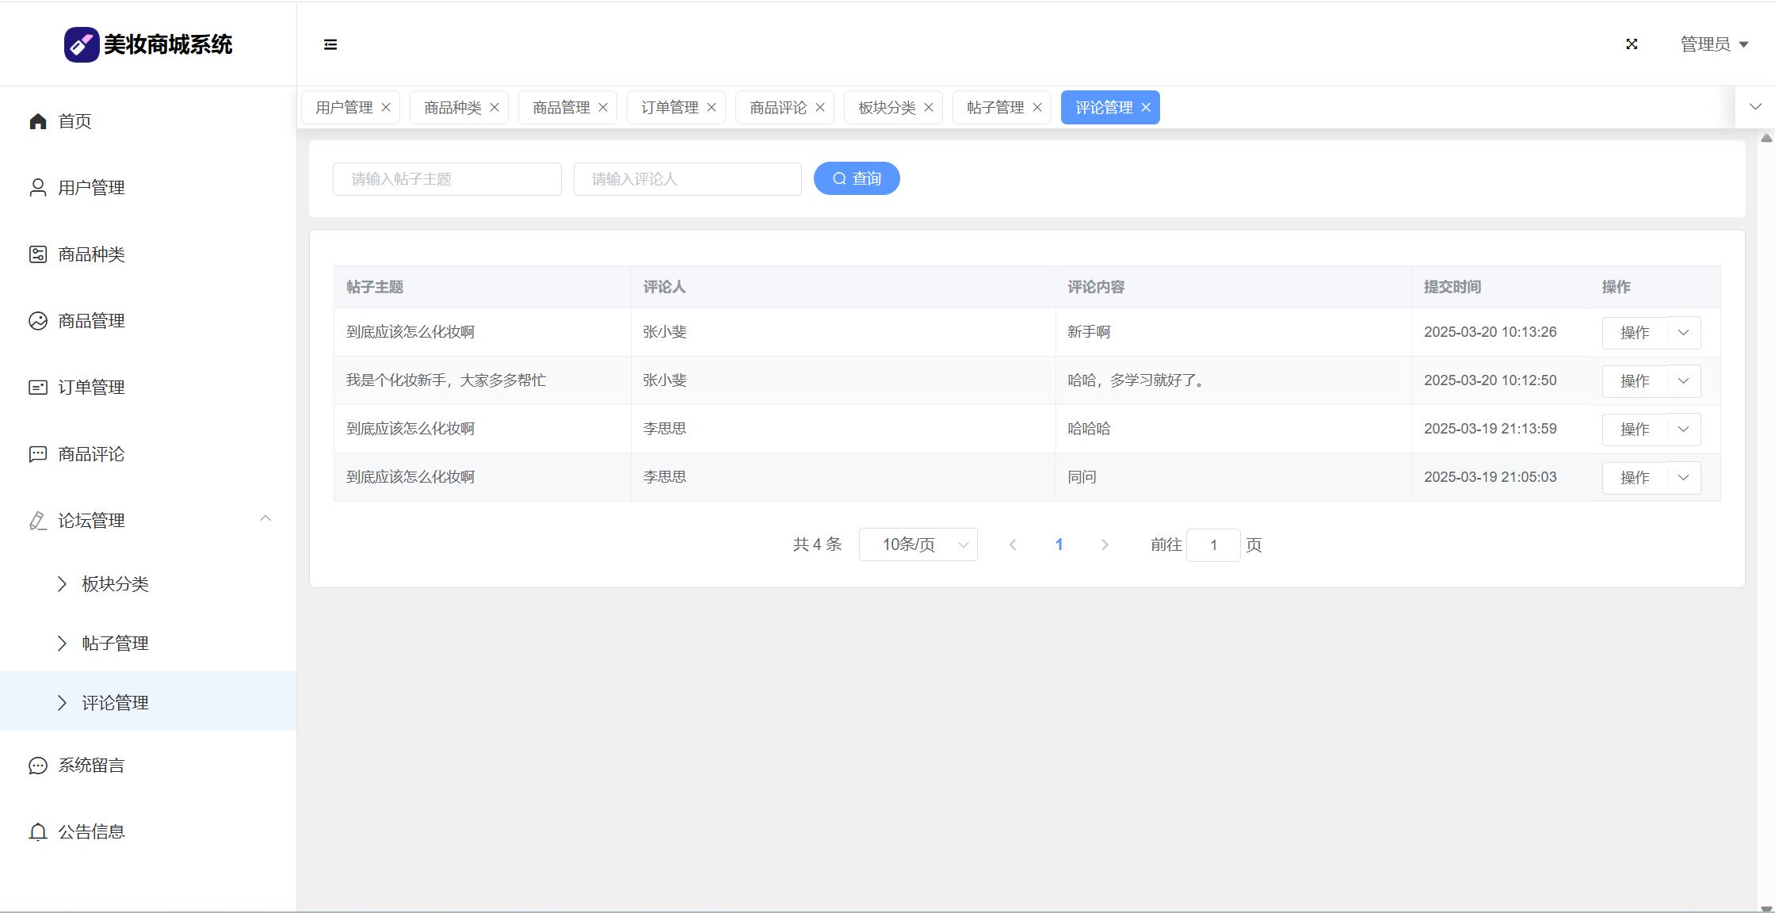Expand the tabs overflow chevron
Screen dimensions: 1775x913
coord(1755,107)
